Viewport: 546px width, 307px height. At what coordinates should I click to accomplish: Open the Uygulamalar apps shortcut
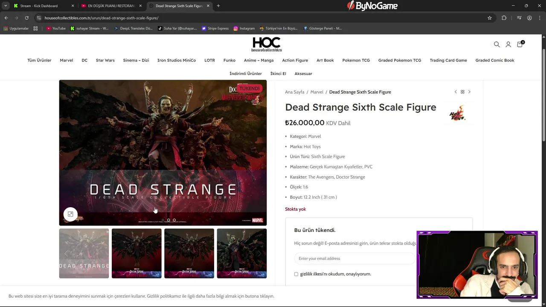point(16,29)
